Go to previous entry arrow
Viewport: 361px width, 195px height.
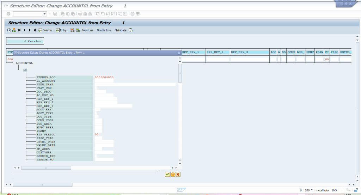click(24, 30)
